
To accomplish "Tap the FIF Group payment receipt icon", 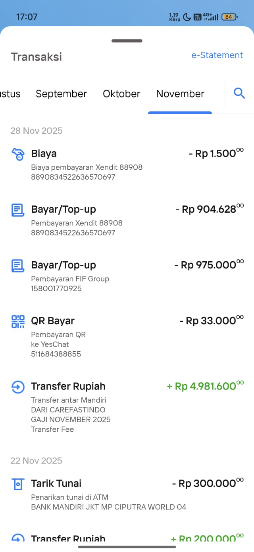I will click(18, 266).
